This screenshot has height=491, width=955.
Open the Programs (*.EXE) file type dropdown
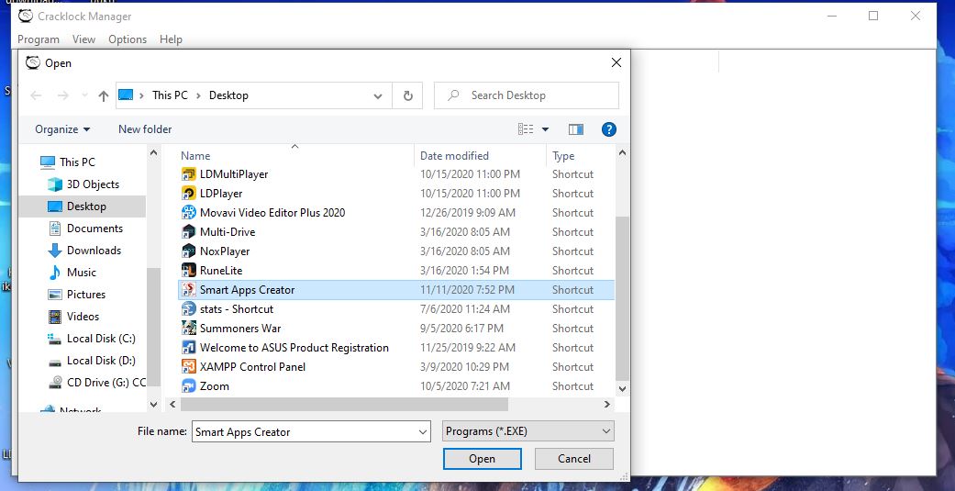[528, 431]
